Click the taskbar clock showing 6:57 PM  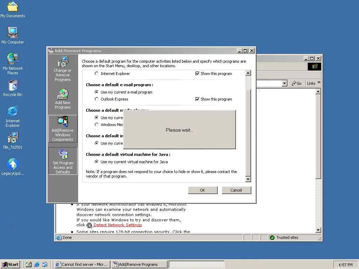click(x=345, y=265)
